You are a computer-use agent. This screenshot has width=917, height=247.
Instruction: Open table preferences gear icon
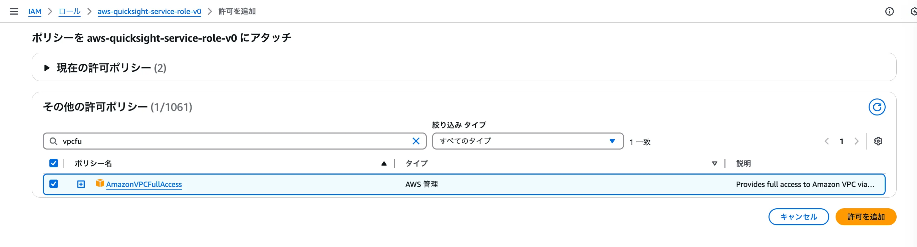tap(878, 141)
